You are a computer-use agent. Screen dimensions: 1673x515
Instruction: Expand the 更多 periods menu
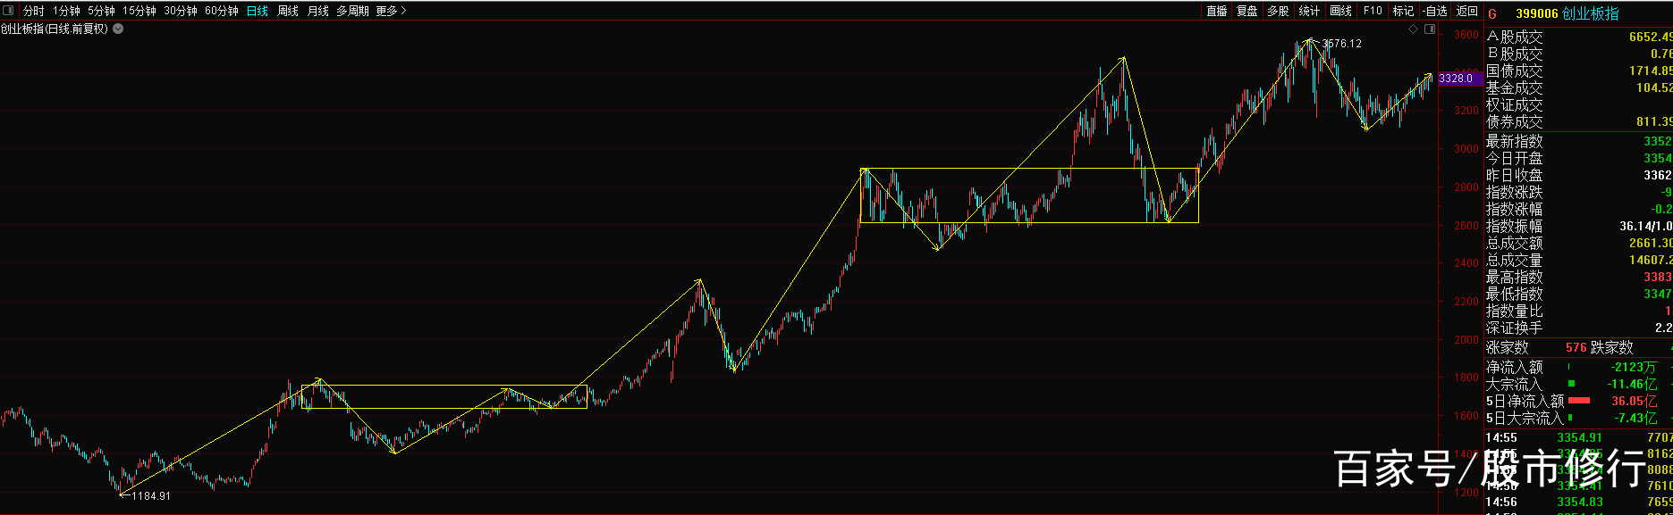(x=392, y=11)
